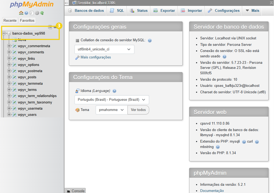The height and width of the screenshot is (193, 274).
Task: Click the Ver todos themes button
Action: (138, 110)
